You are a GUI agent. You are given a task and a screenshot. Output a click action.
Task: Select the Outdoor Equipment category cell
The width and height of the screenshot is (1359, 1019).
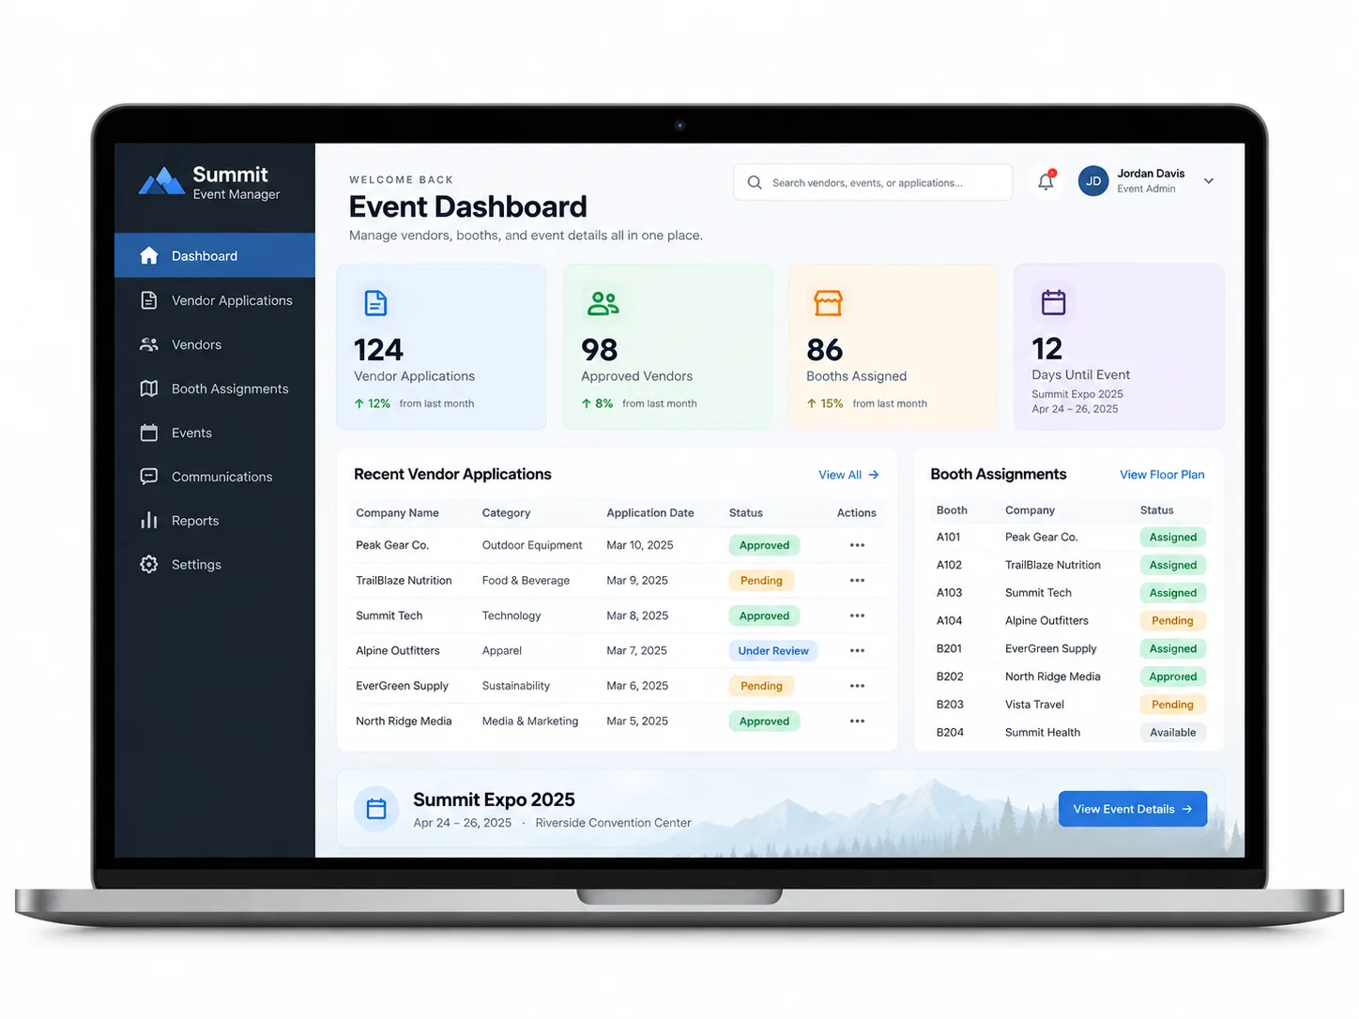[x=532, y=545]
